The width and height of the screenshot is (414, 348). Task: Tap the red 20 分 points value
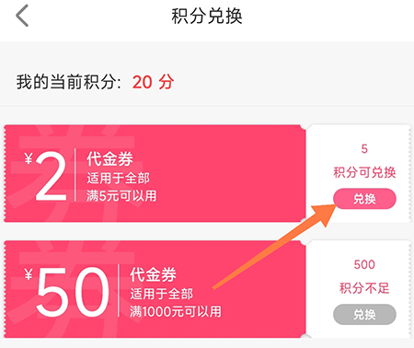point(154,82)
